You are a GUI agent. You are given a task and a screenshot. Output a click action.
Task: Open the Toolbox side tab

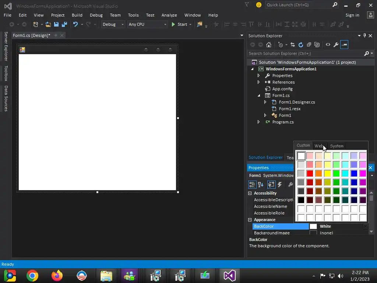pos(6,73)
